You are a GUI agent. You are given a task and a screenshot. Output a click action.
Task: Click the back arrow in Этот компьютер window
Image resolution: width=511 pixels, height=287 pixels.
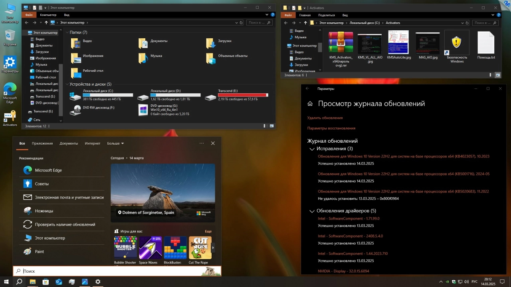[x=27, y=23]
